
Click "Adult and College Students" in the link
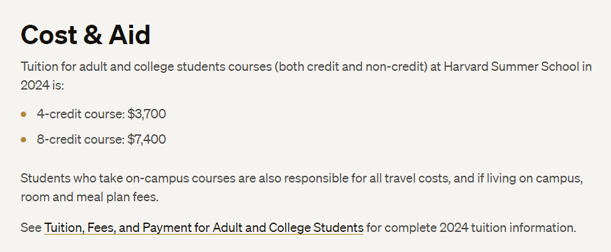(x=288, y=227)
